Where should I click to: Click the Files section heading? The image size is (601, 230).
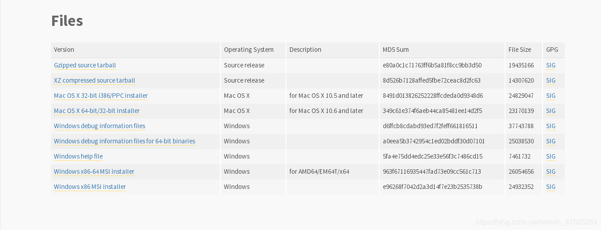click(67, 21)
